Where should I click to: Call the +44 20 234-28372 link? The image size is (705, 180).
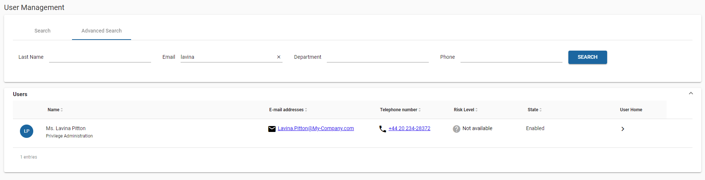tap(409, 128)
